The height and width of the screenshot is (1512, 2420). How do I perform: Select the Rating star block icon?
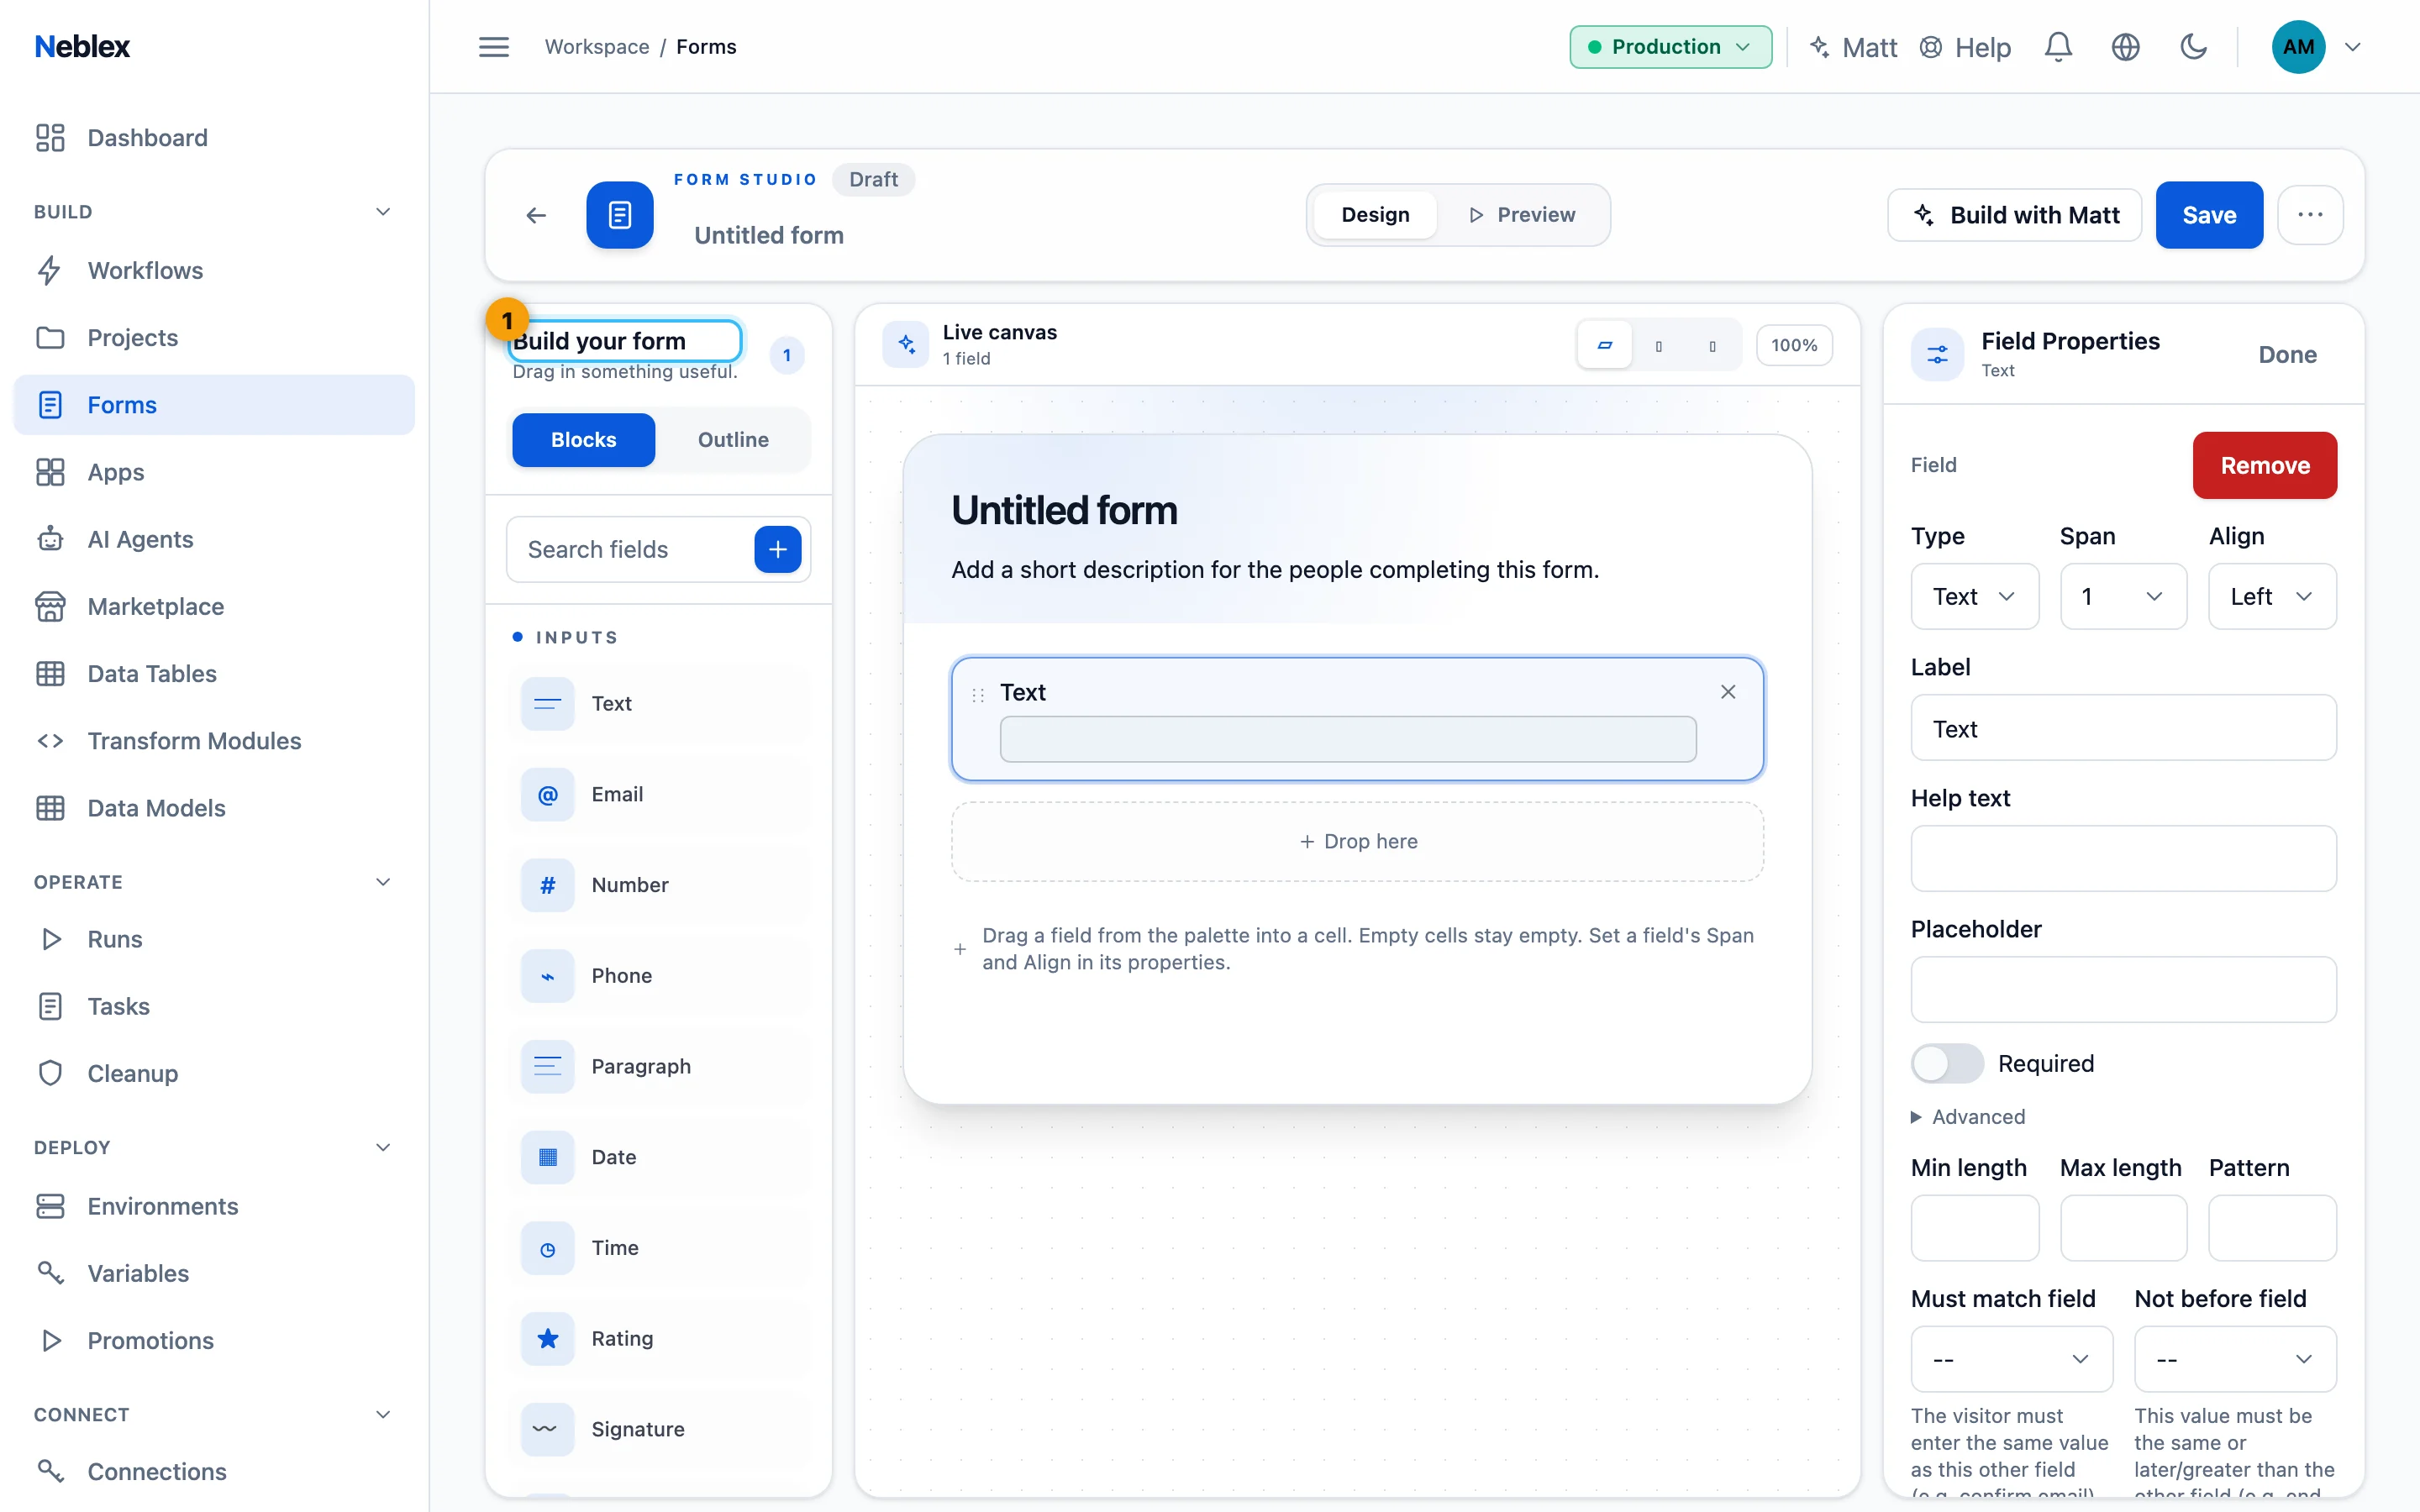(x=547, y=1339)
